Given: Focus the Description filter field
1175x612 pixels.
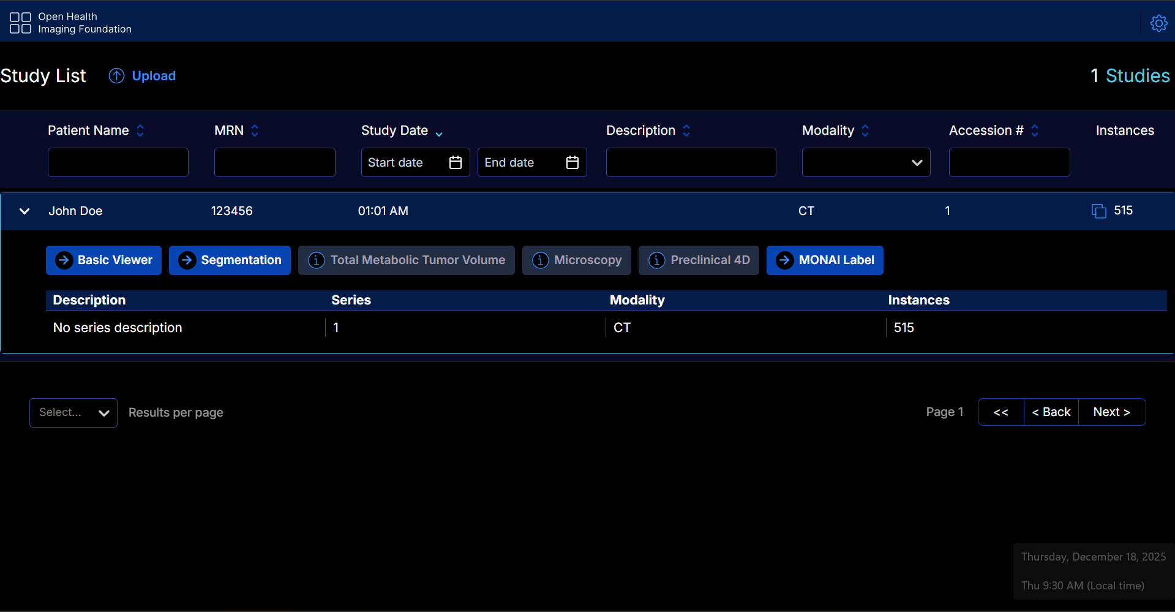Looking at the screenshot, I should pyautogui.click(x=691, y=162).
